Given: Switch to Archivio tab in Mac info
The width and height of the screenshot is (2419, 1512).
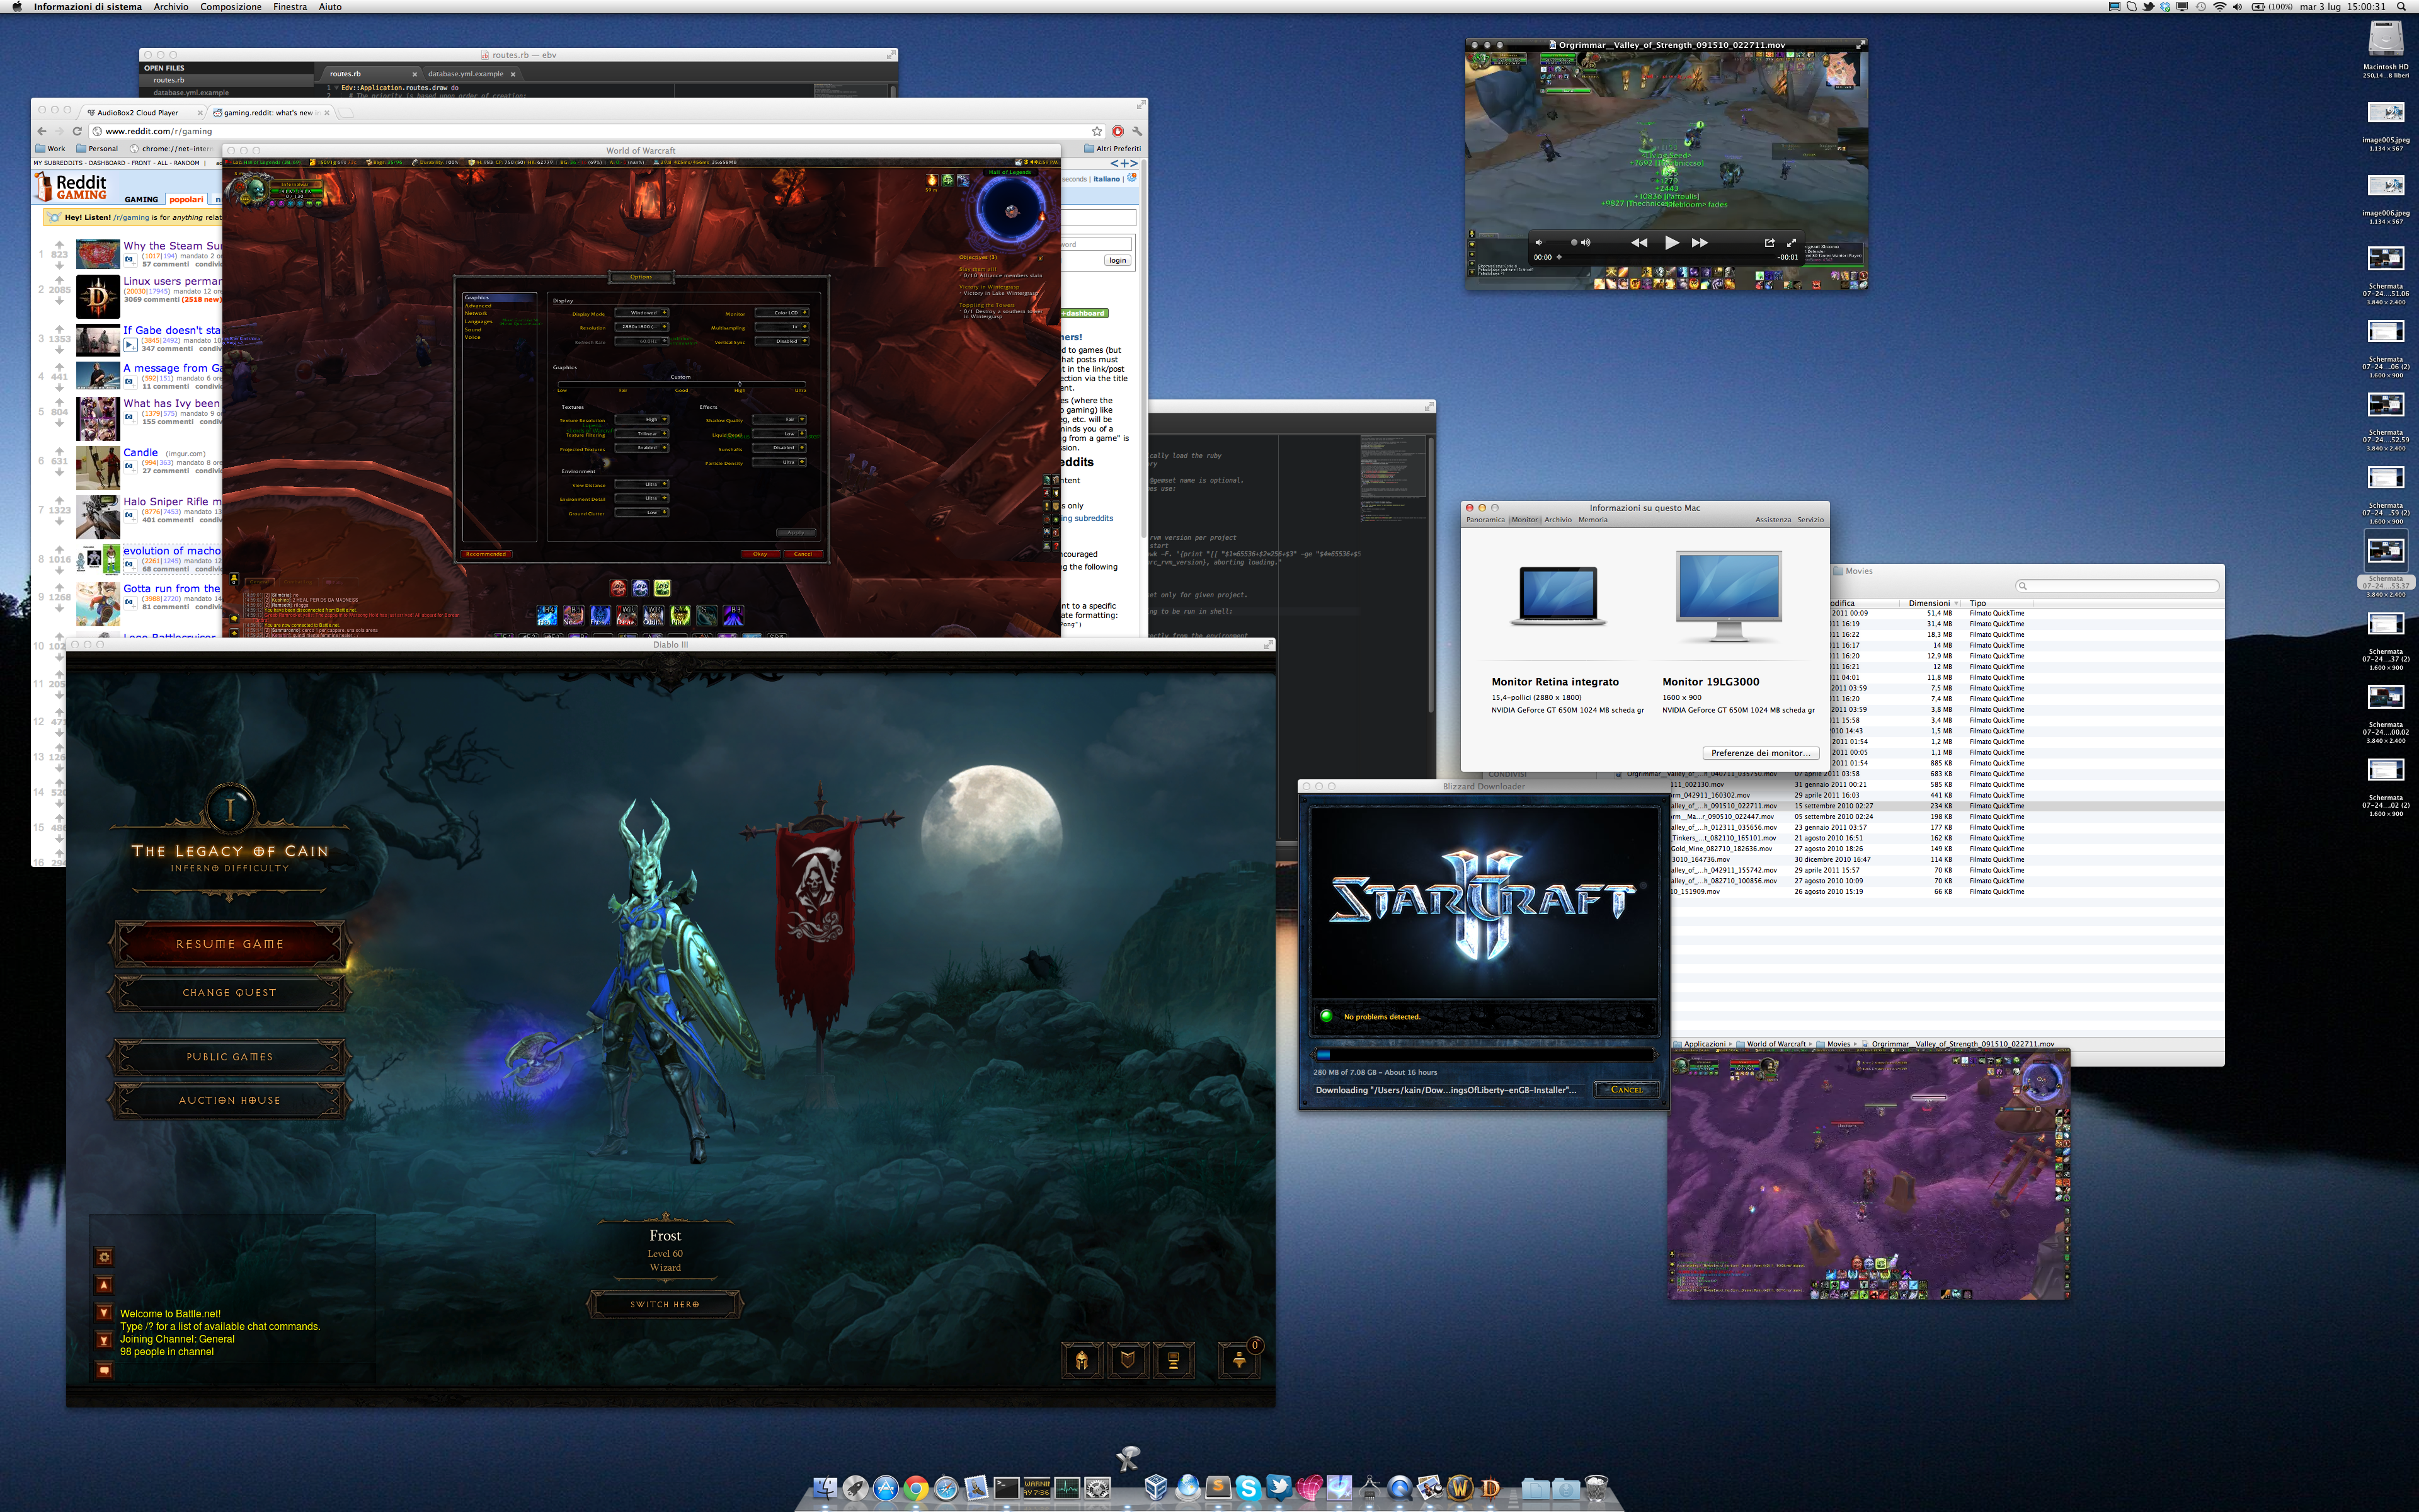Looking at the screenshot, I should 1557,520.
